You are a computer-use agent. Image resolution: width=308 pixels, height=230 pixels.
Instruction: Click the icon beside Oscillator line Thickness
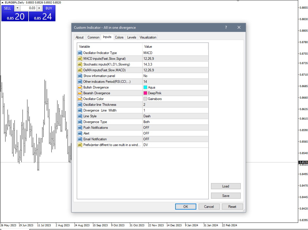pos(80,105)
